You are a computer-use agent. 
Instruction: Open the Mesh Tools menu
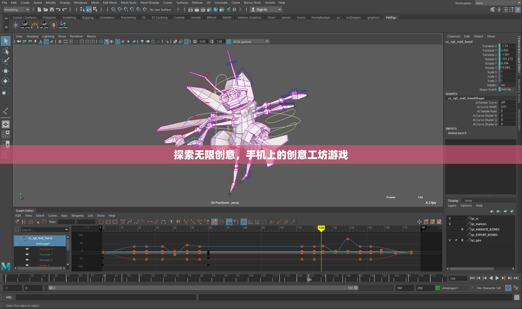129,3
